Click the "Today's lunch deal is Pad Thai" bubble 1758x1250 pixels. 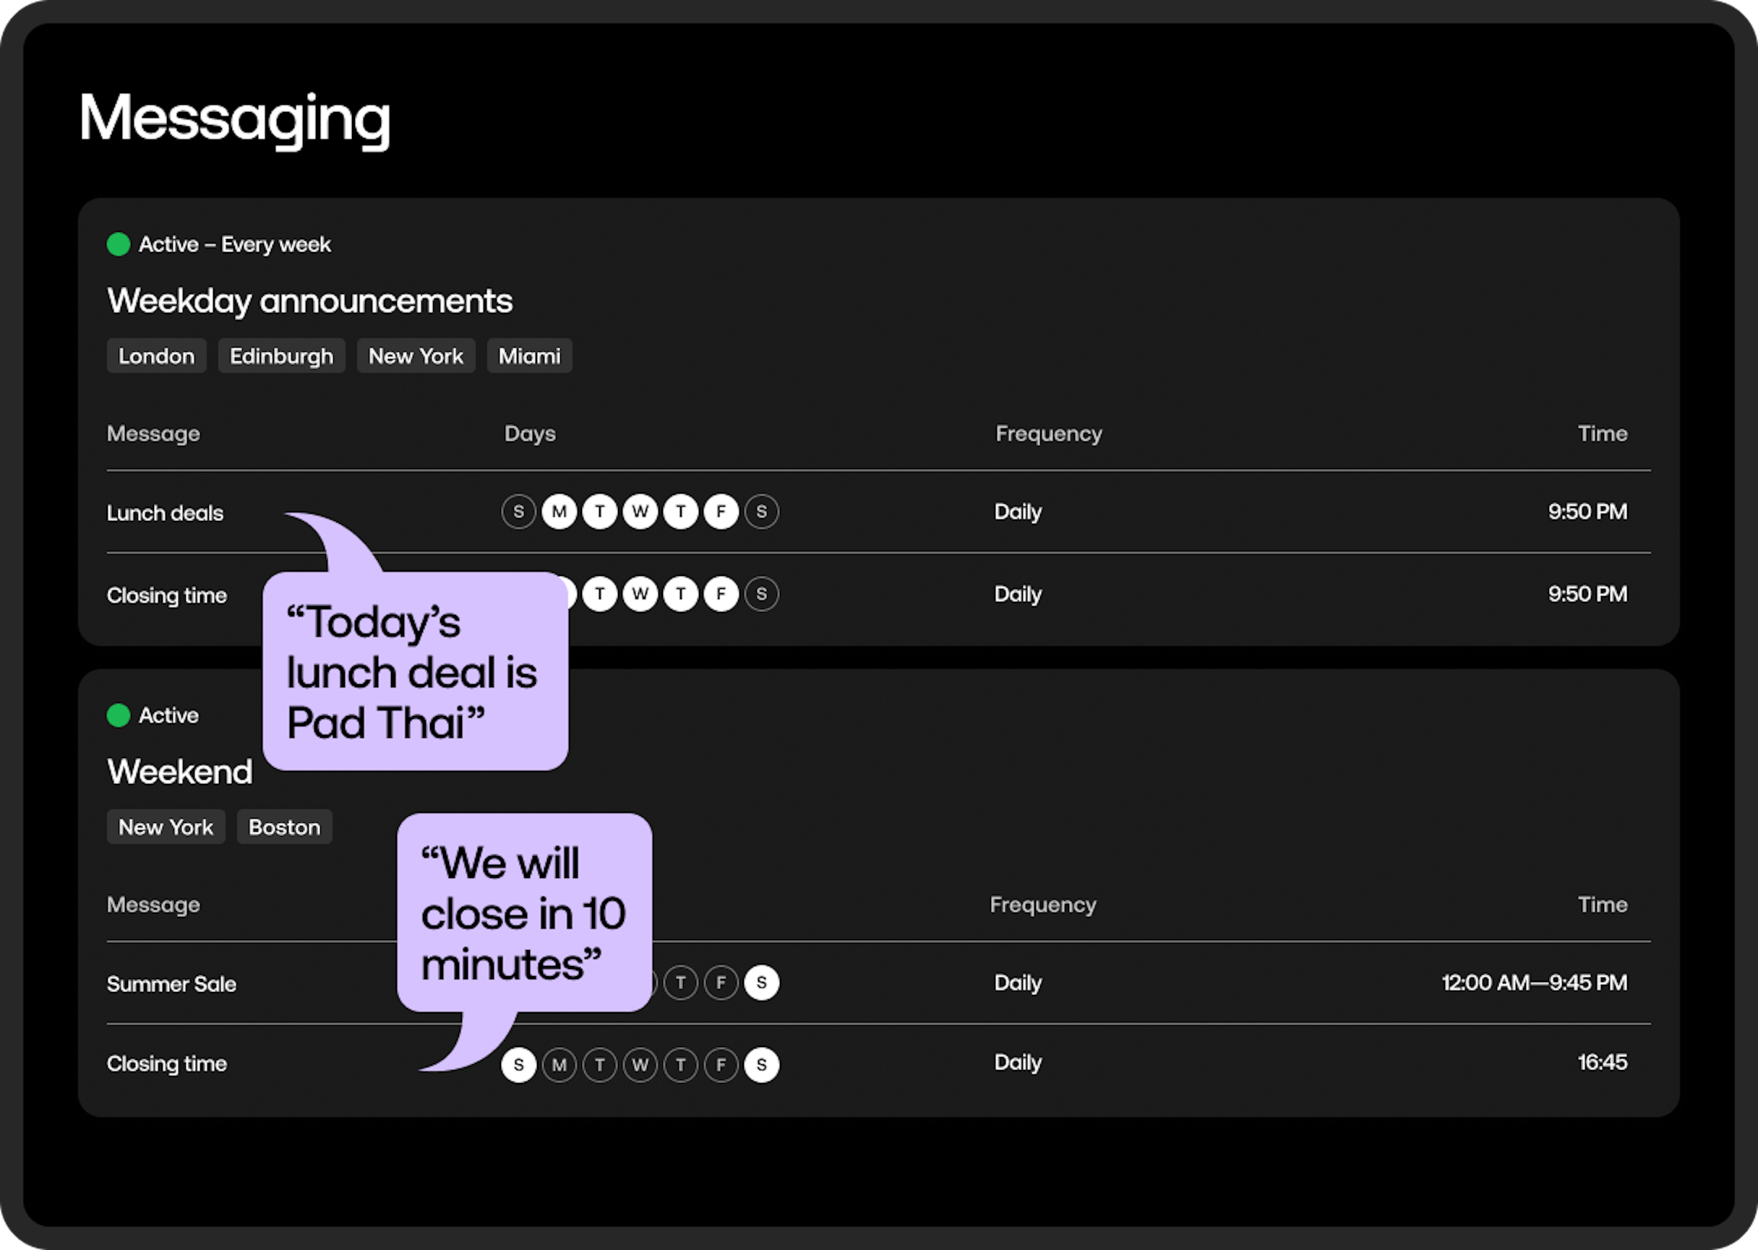(414, 672)
